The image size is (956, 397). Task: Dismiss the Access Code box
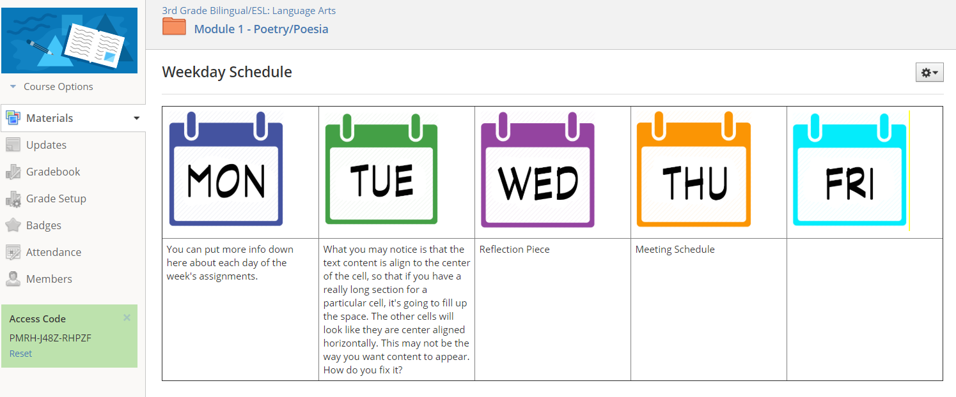[x=127, y=317]
